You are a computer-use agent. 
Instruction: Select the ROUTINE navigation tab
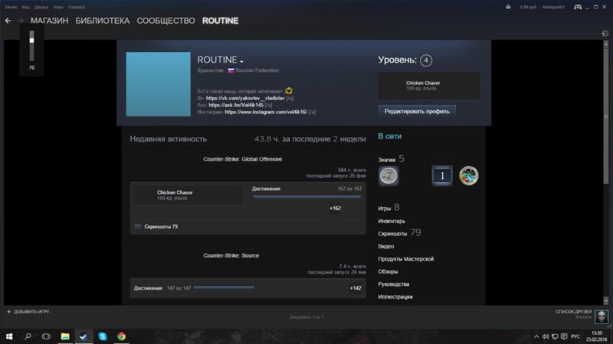tap(220, 21)
